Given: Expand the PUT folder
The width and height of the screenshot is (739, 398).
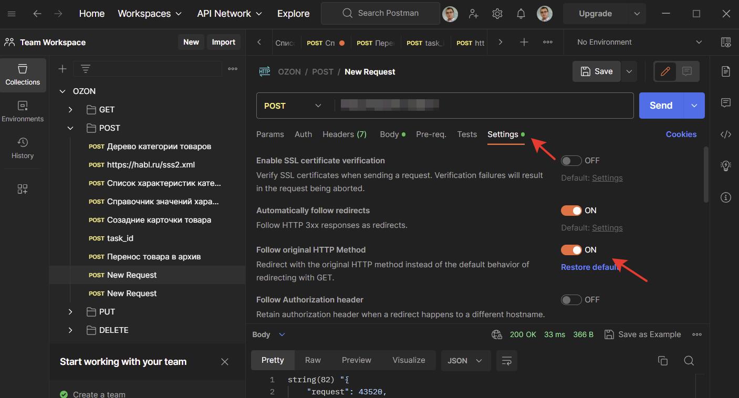Looking at the screenshot, I should coord(70,312).
